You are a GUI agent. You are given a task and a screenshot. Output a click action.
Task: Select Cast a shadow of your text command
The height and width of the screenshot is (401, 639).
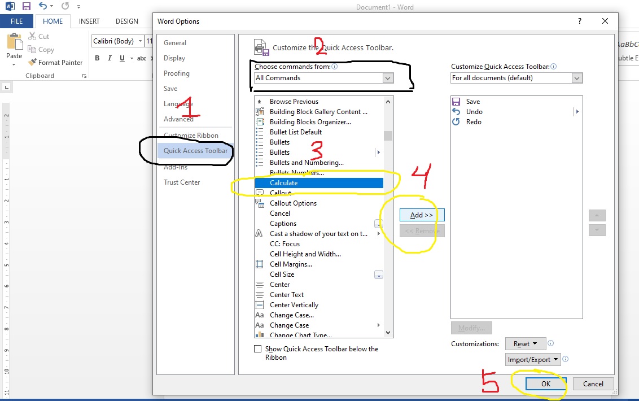[319, 234]
